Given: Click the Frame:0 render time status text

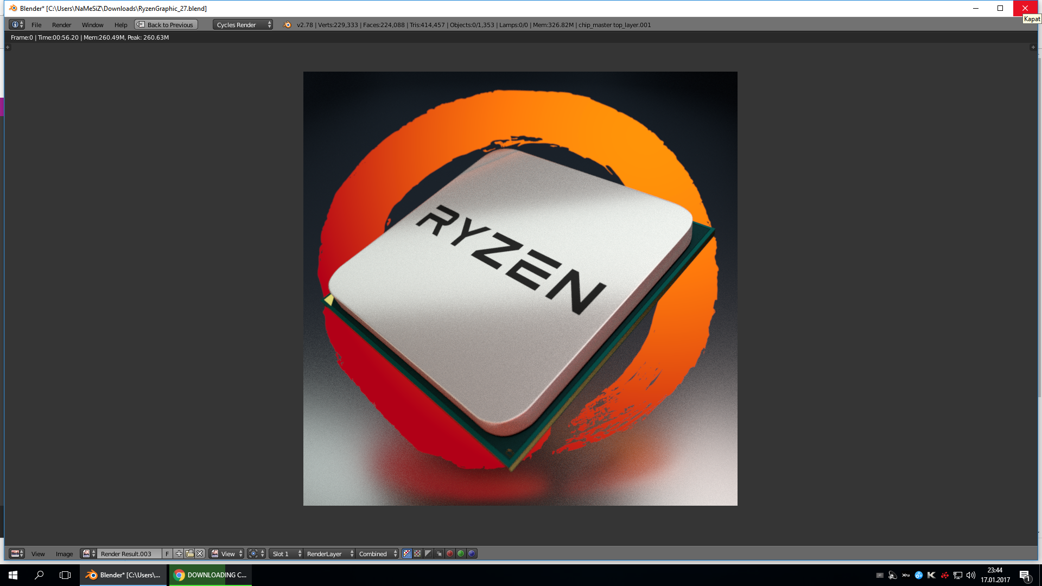Looking at the screenshot, I should coord(90,37).
